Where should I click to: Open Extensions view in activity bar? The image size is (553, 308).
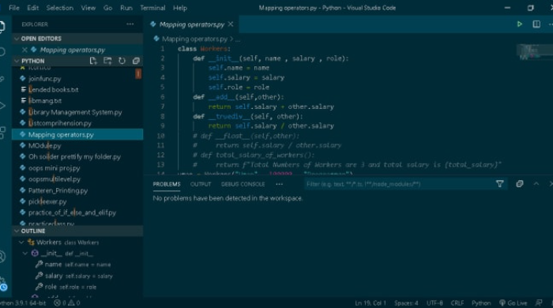pyautogui.click(x=2, y=133)
